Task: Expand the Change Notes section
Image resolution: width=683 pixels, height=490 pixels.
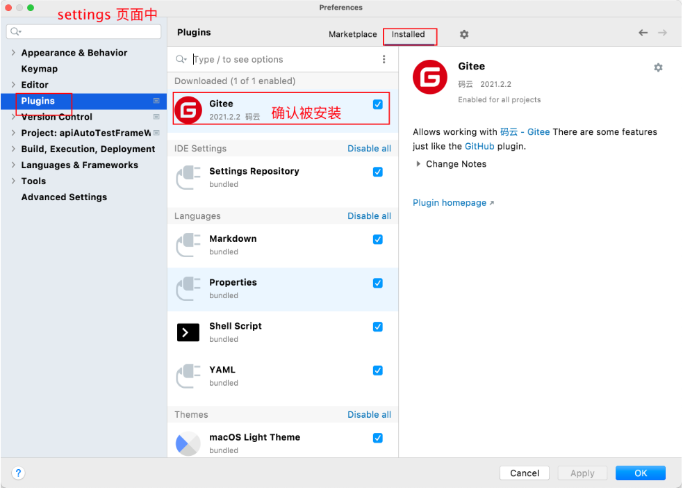Action: (x=418, y=164)
